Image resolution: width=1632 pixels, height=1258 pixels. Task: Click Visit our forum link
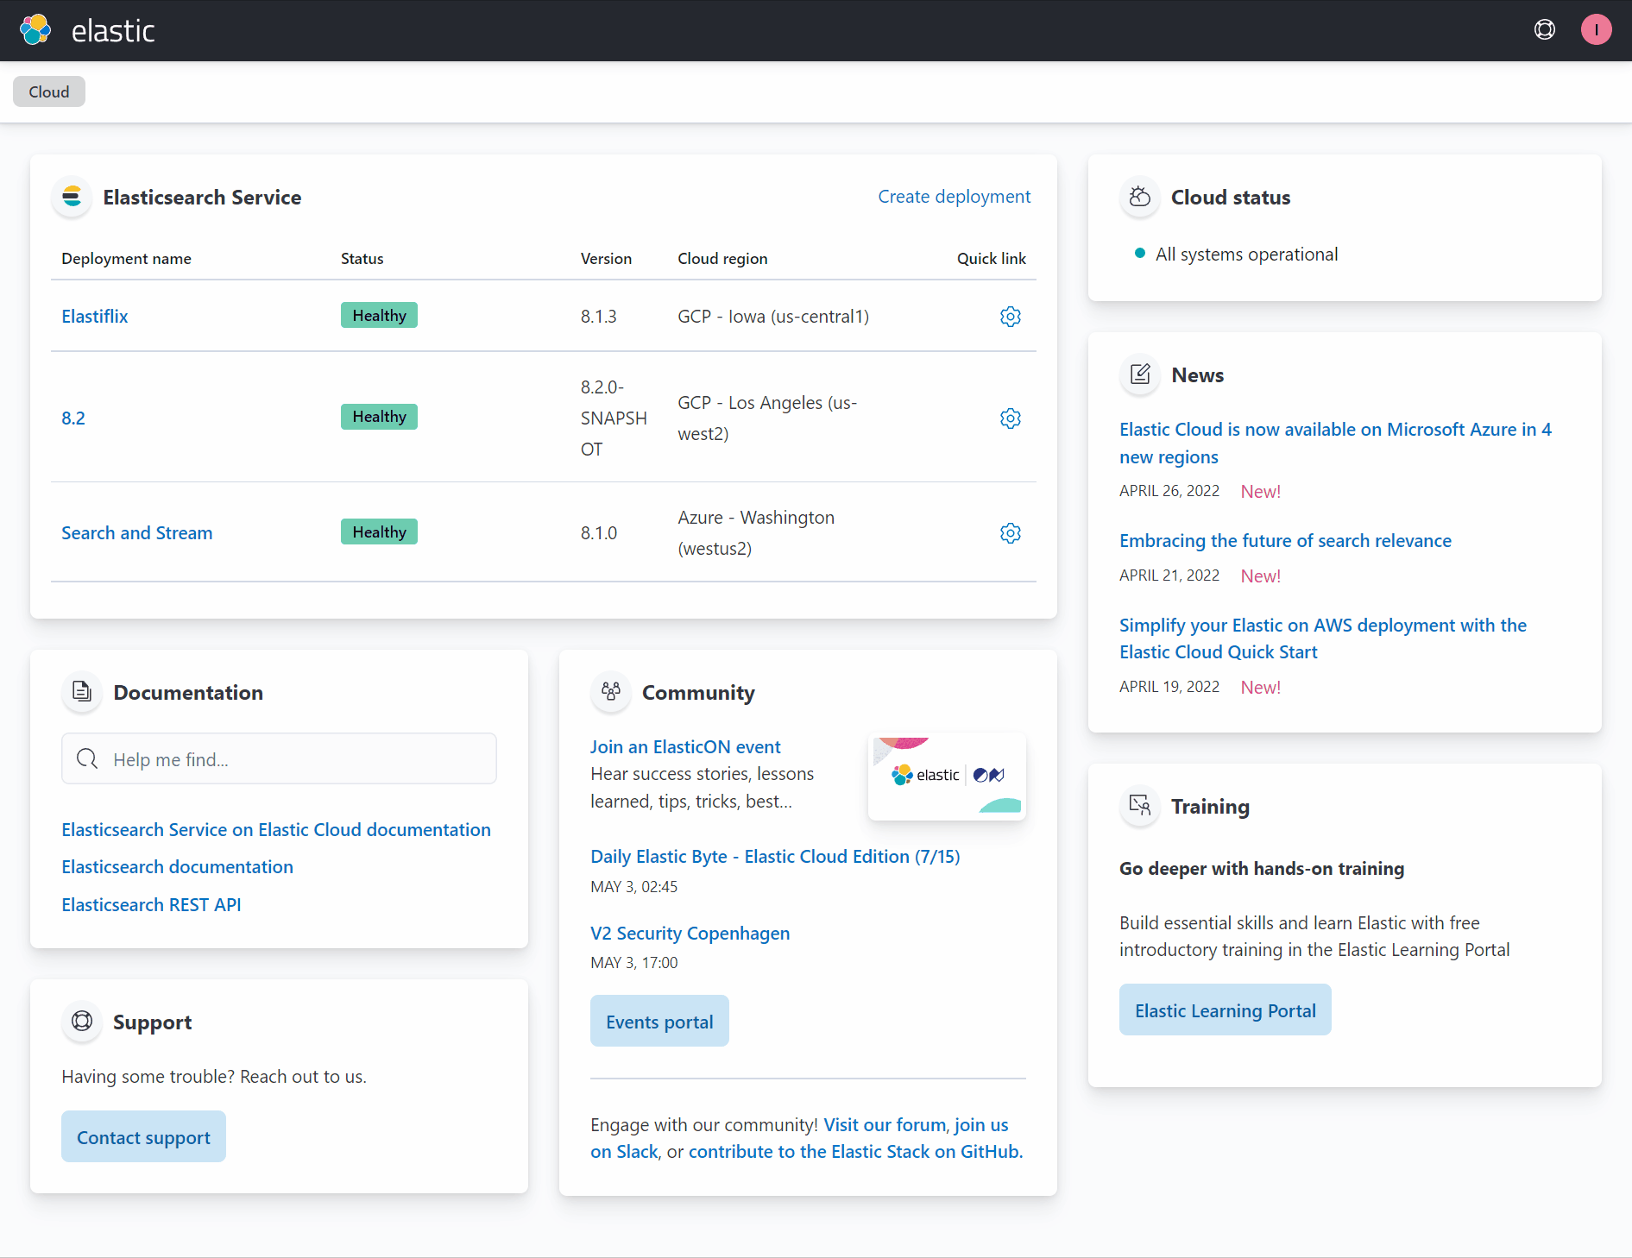point(885,1125)
